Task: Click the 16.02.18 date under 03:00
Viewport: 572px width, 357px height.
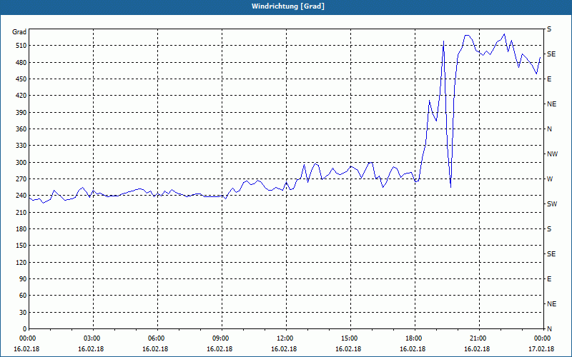Action: click(91, 349)
